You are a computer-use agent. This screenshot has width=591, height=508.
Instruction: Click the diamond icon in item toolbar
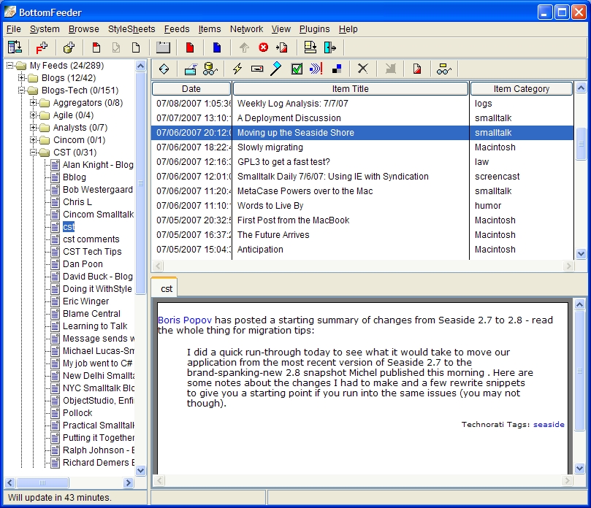coord(164,69)
